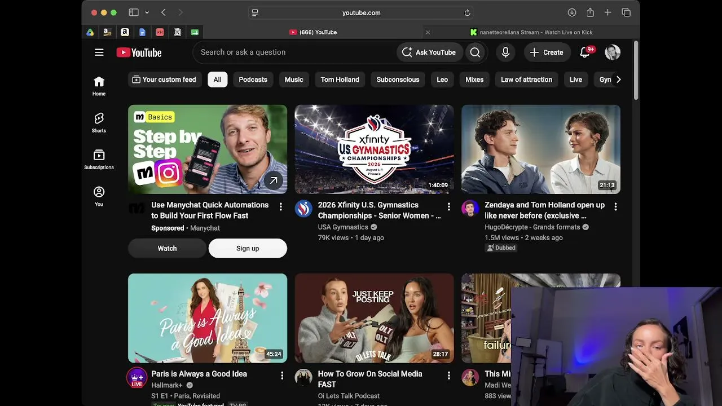Open the HugoDécrypte channel avatar
The image size is (722, 406).
470,209
